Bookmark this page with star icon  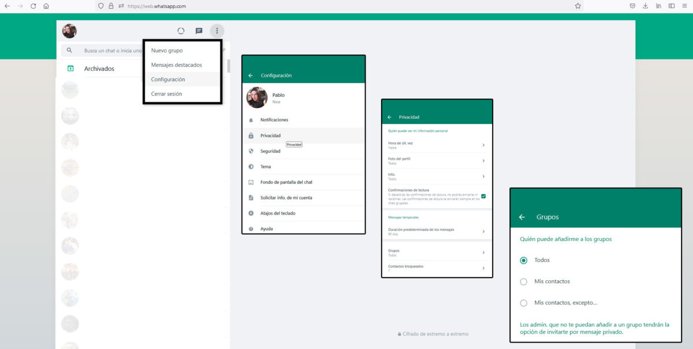(x=577, y=6)
